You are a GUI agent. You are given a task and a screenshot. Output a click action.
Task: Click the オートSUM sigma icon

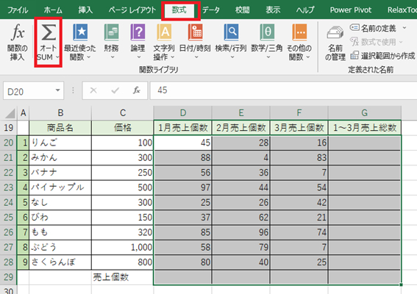49,32
